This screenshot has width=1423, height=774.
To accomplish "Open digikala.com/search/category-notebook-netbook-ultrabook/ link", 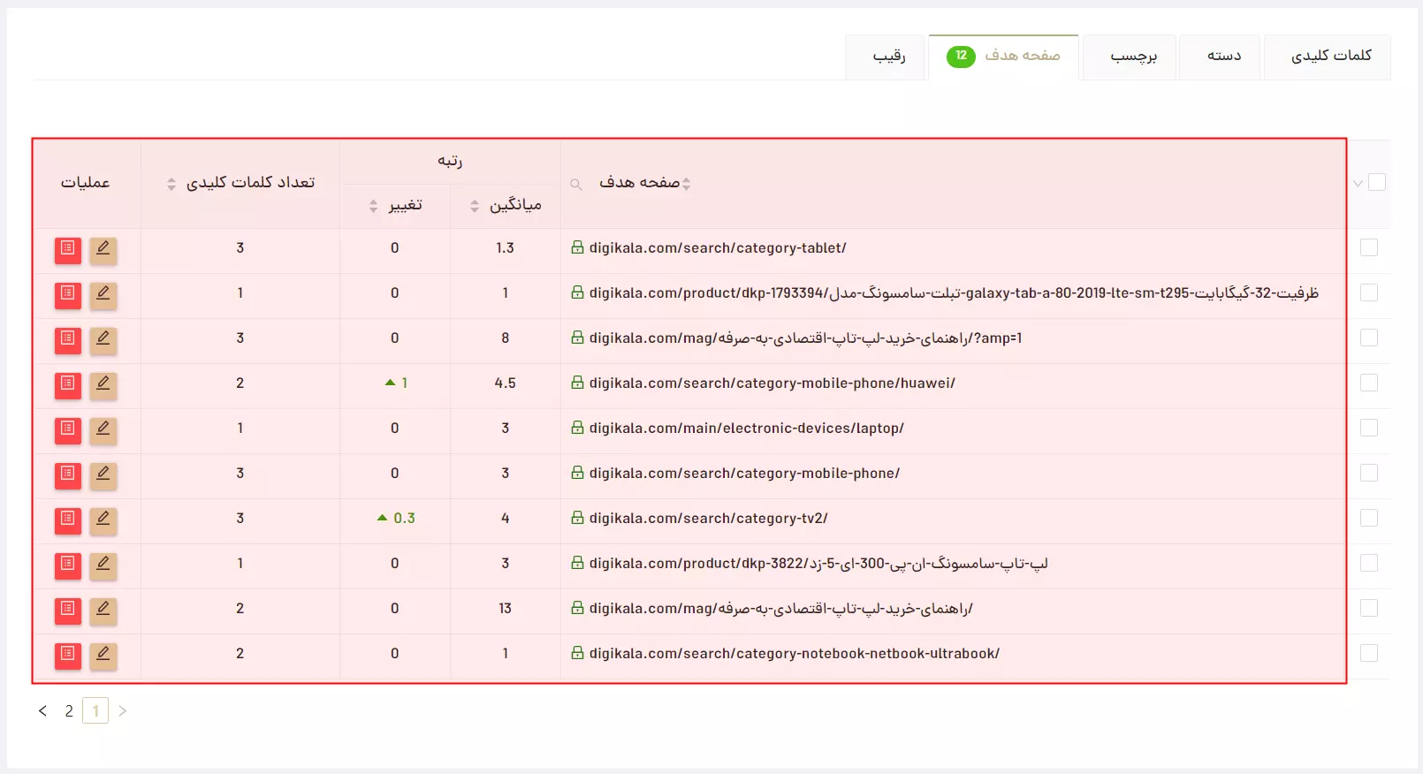I will click(x=795, y=653).
